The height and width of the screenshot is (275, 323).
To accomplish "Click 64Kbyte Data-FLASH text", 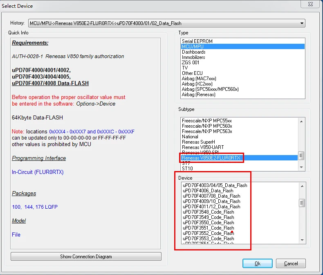I will (37, 117).
